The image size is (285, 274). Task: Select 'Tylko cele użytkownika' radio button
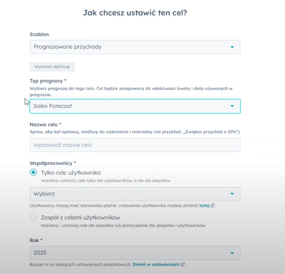point(33,172)
